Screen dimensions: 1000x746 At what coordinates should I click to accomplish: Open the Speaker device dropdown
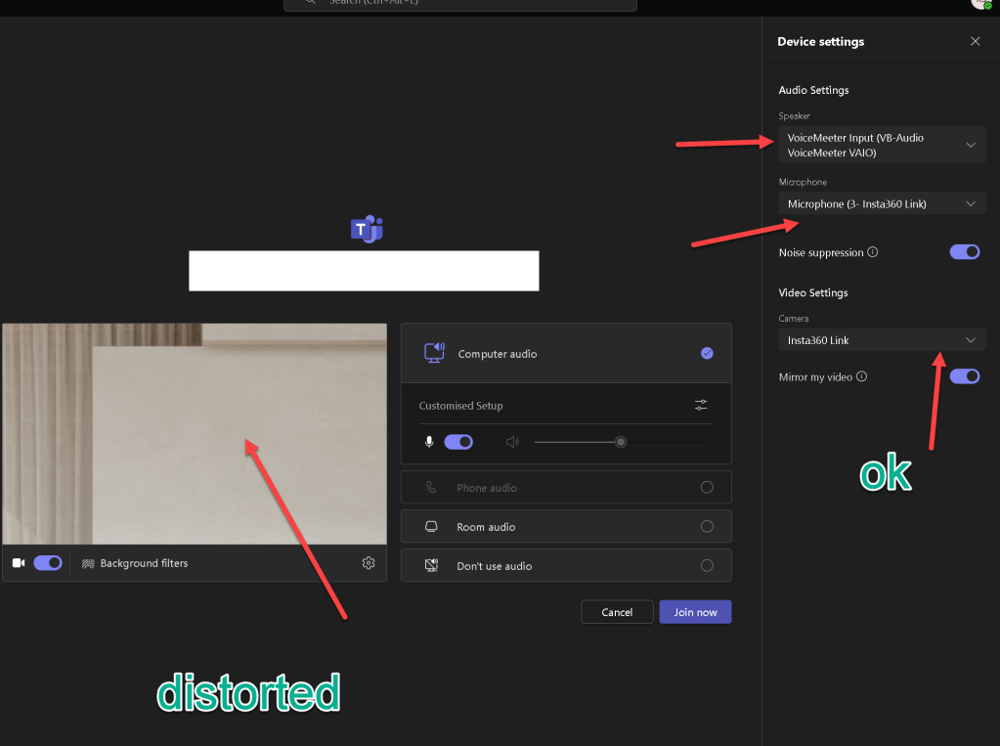882,145
